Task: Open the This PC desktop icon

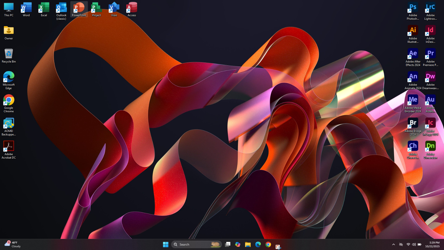Action: [9, 9]
